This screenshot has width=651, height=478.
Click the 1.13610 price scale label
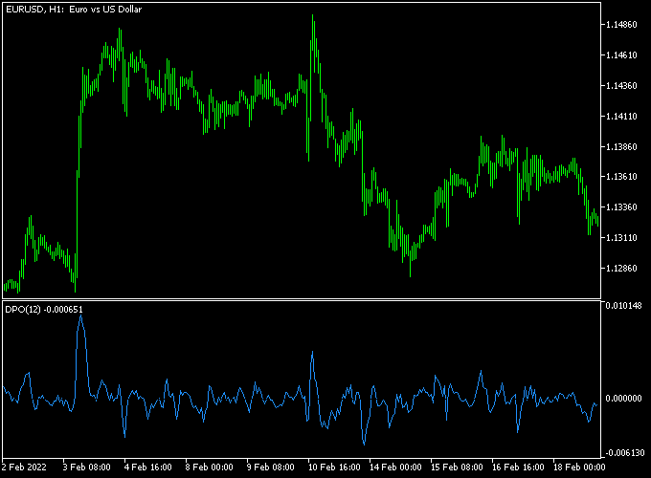click(621, 177)
